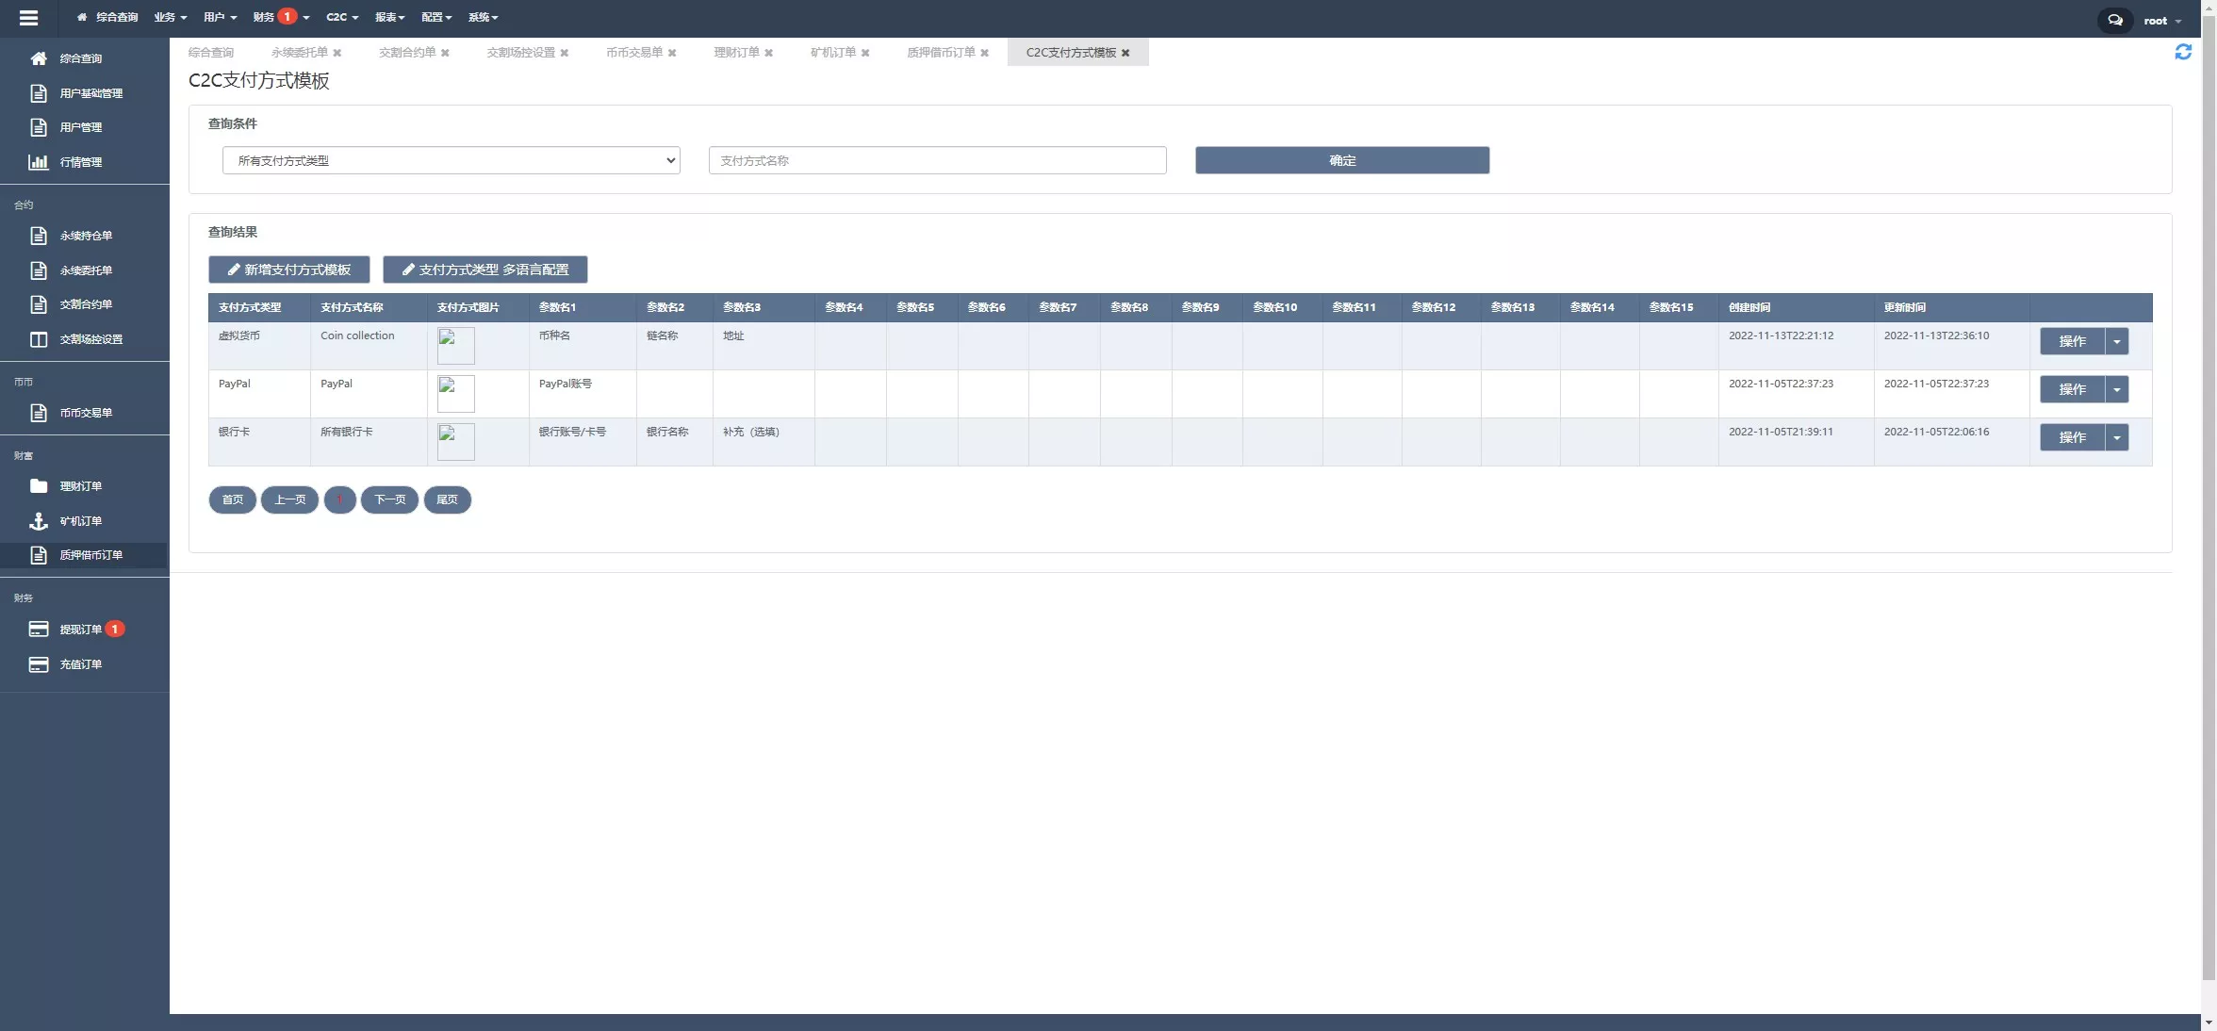Viewport: 2217px width, 1031px height.
Task: Click the 矿机订单 anchor icon in sidebar
Action: coord(39,521)
